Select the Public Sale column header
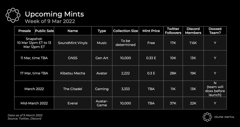 (44, 31)
